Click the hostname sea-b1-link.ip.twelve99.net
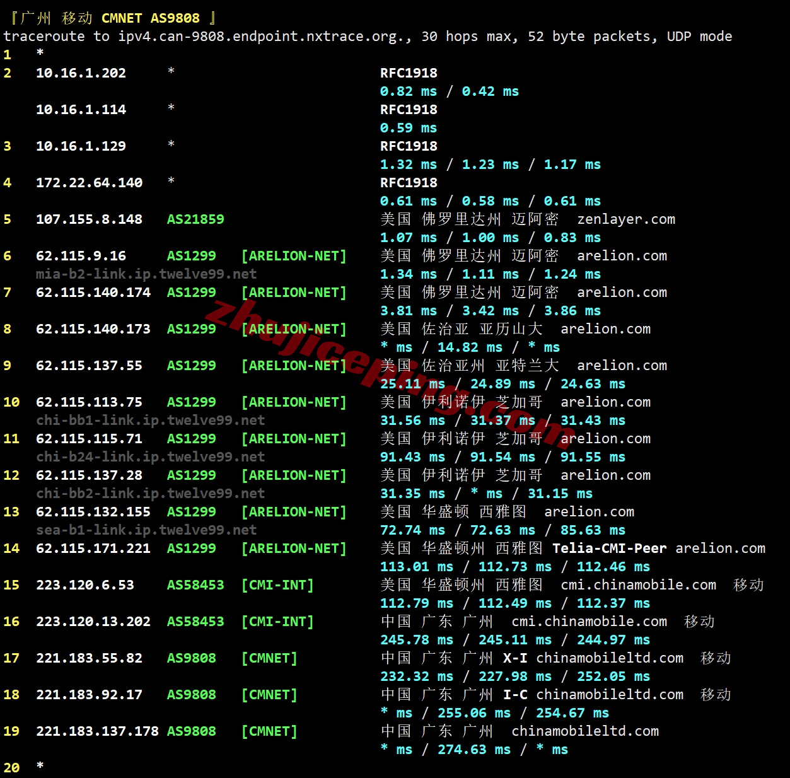Viewport: 790px width, 778px height. [146, 530]
